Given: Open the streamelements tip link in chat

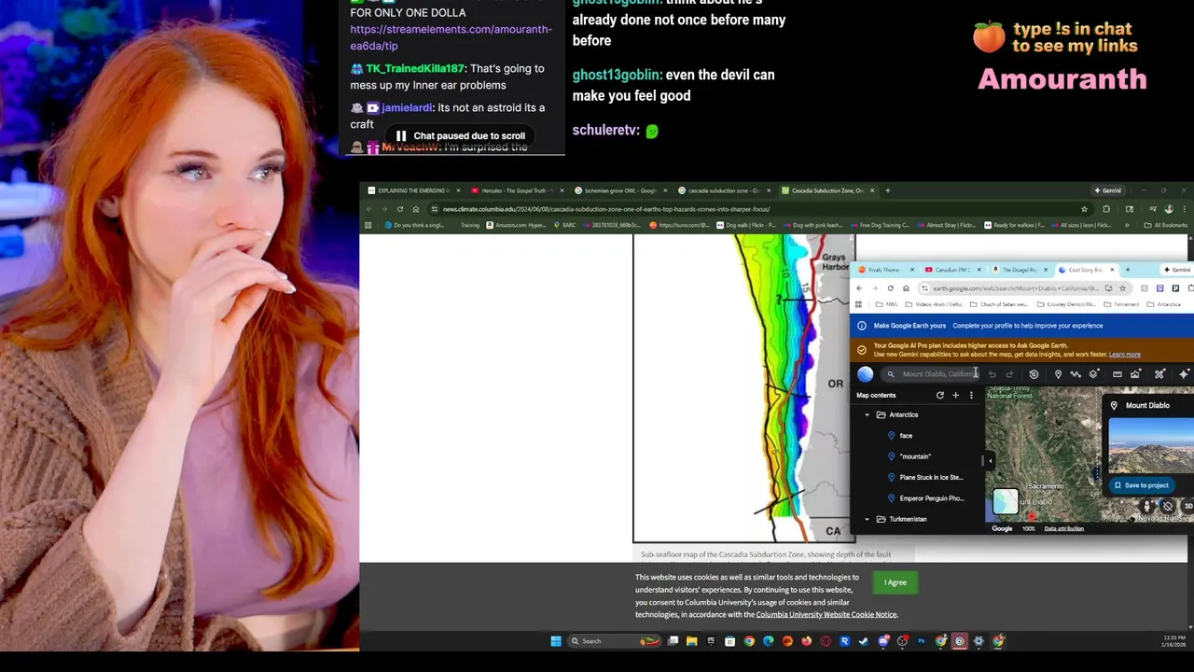Looking at the screenshot, I should point(451,37).
